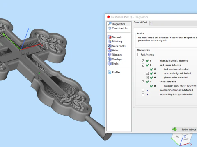The image size is (197, 147).
Task: Click the view orientation cube
Action: (181, 140)
